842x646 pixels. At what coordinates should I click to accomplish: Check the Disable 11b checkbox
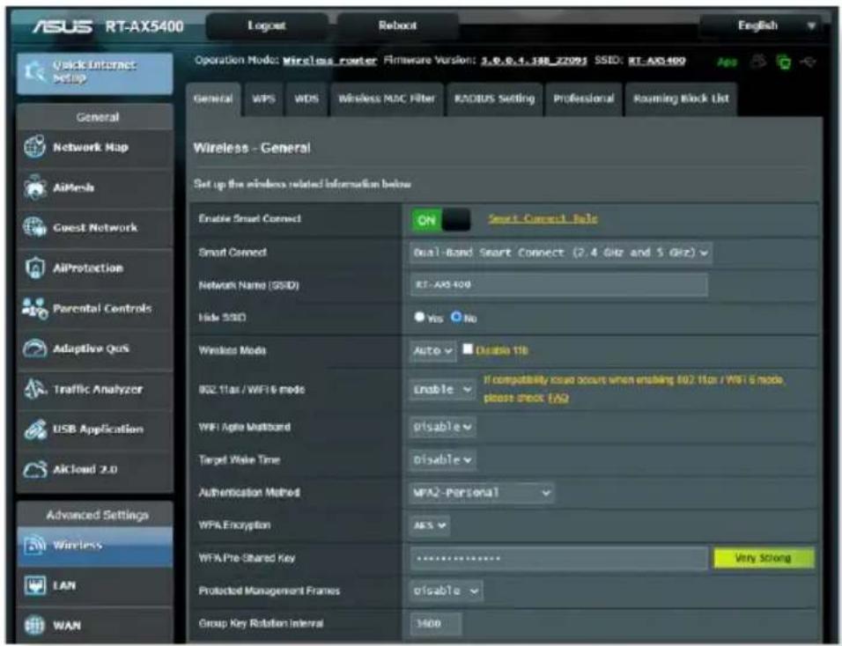click(x=468, y=349)
